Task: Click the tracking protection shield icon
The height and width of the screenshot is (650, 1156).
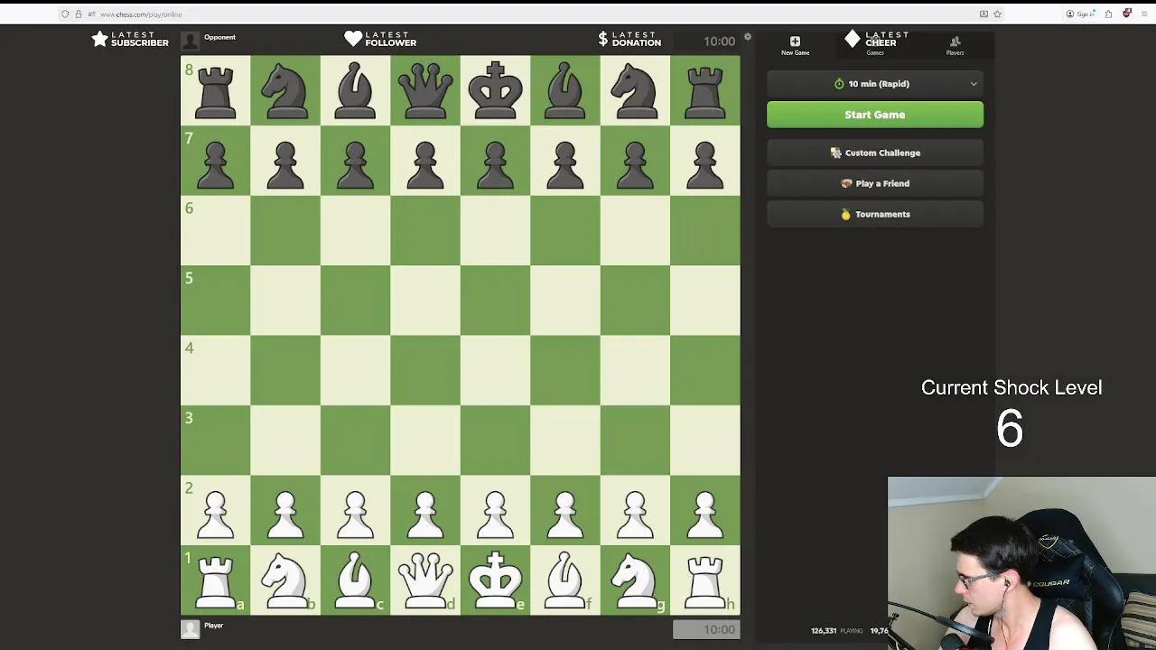Action: pyautogui.click(x=65, y=14)
